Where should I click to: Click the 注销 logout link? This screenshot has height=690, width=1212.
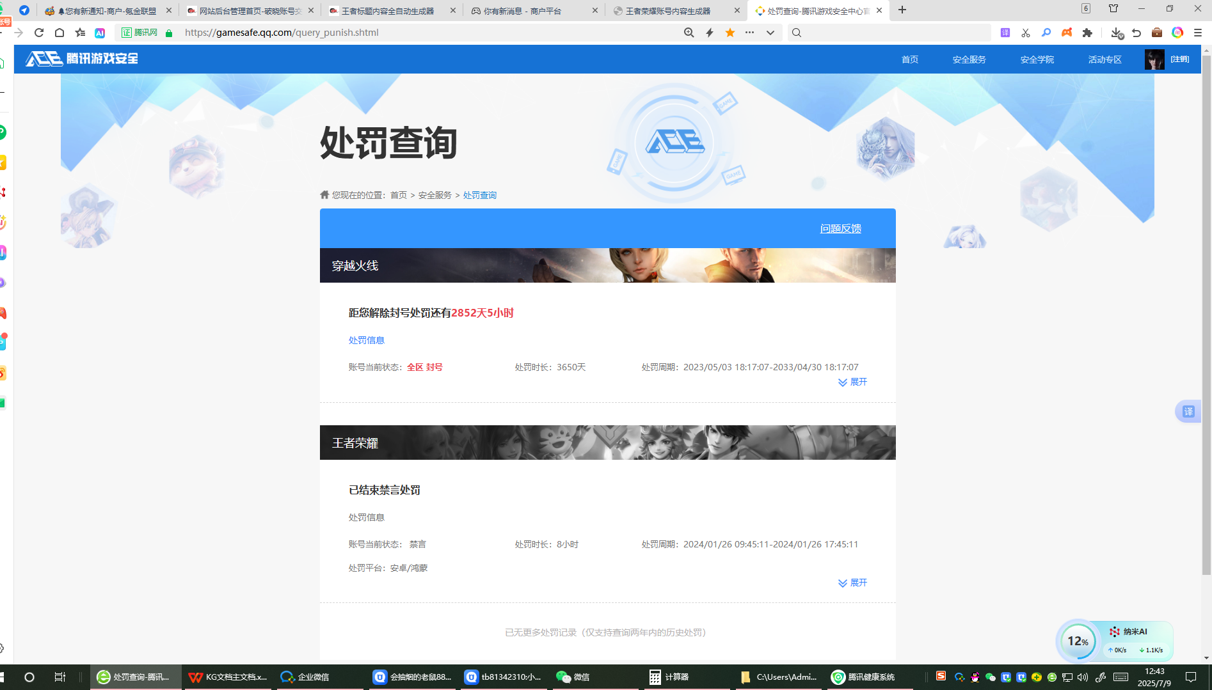pos(1180,59)
